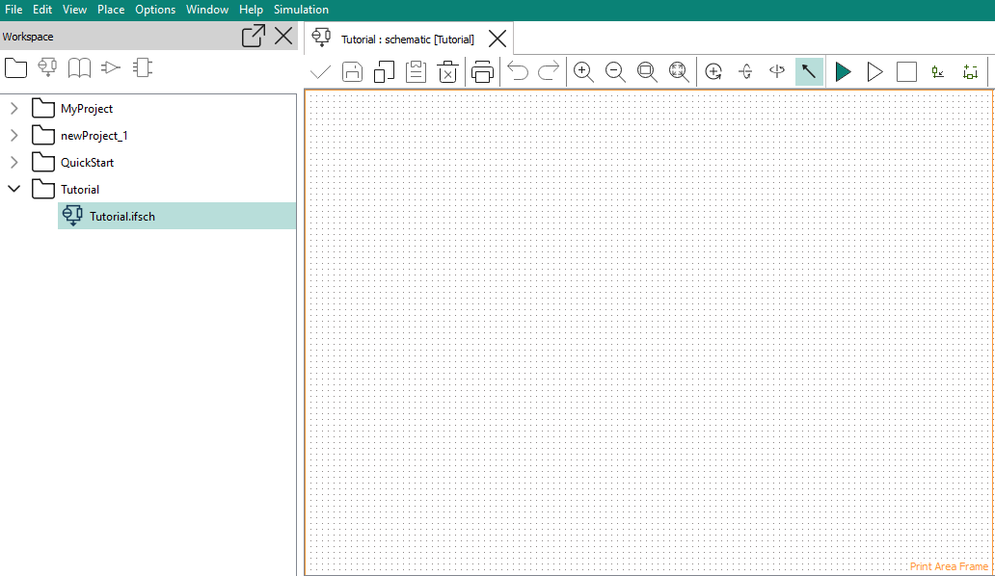Click the delete trash icon
The image size is (995, 576).
click(447, 71)
